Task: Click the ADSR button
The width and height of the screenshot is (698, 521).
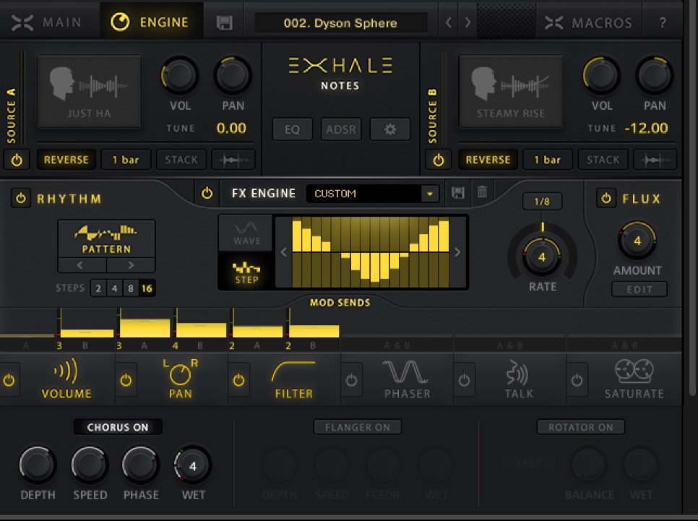Action: click(x=341, y=130)
